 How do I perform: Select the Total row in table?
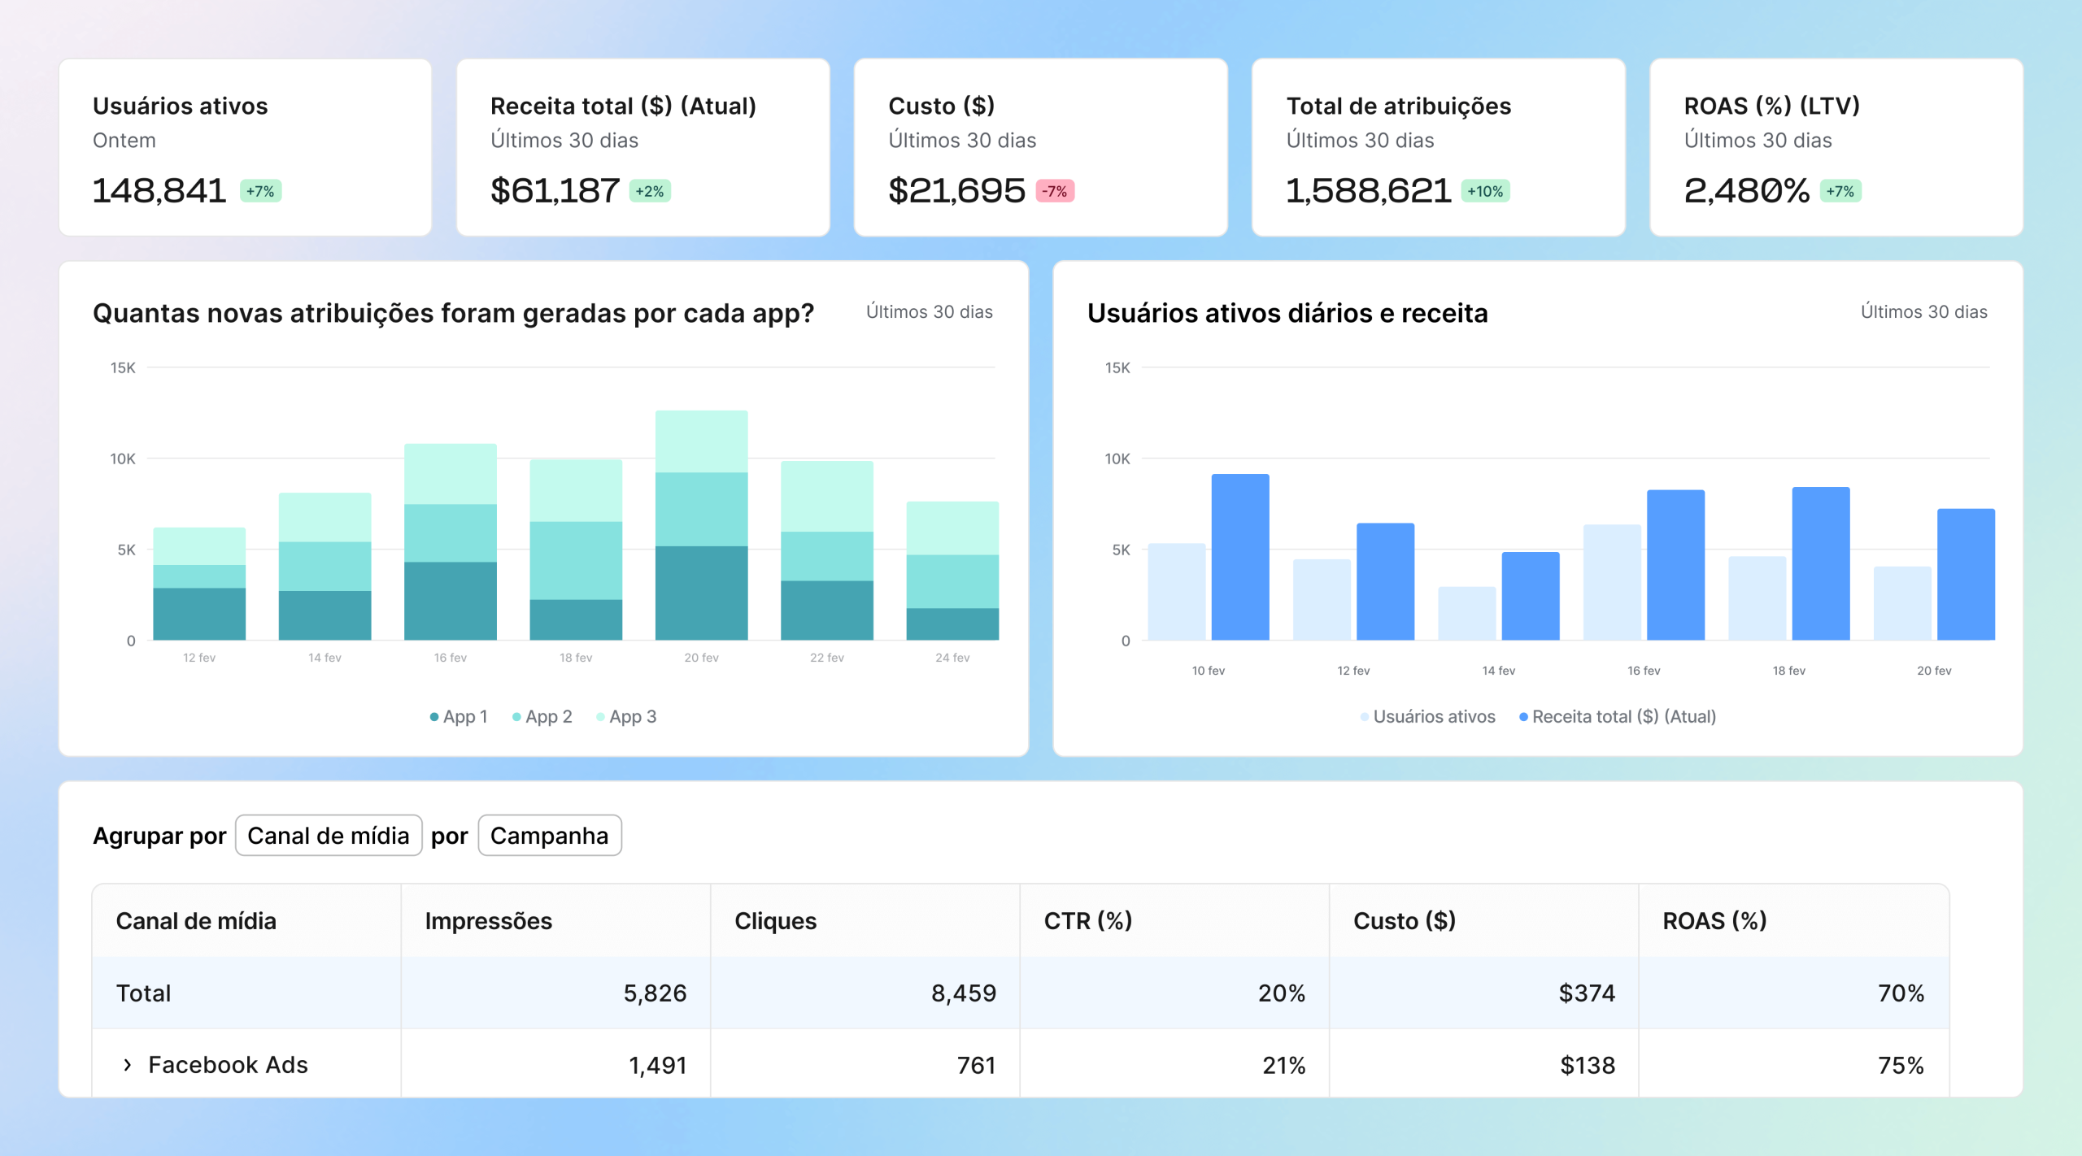pyautogui.click(x=144, y=993)
